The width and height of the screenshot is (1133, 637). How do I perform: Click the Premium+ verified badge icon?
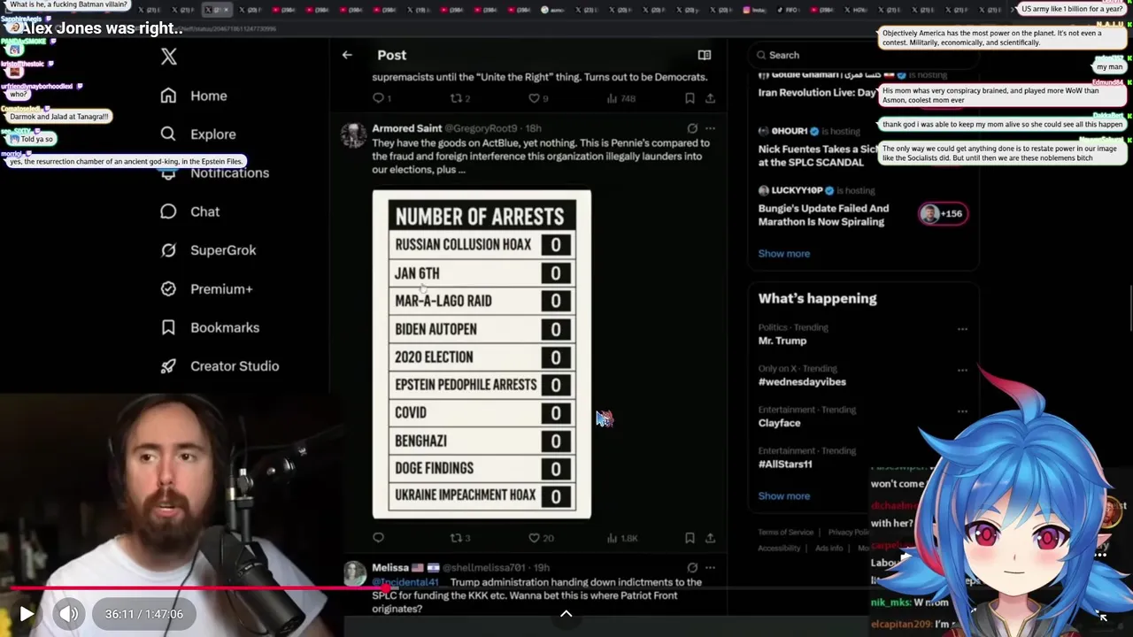point(168,289)
